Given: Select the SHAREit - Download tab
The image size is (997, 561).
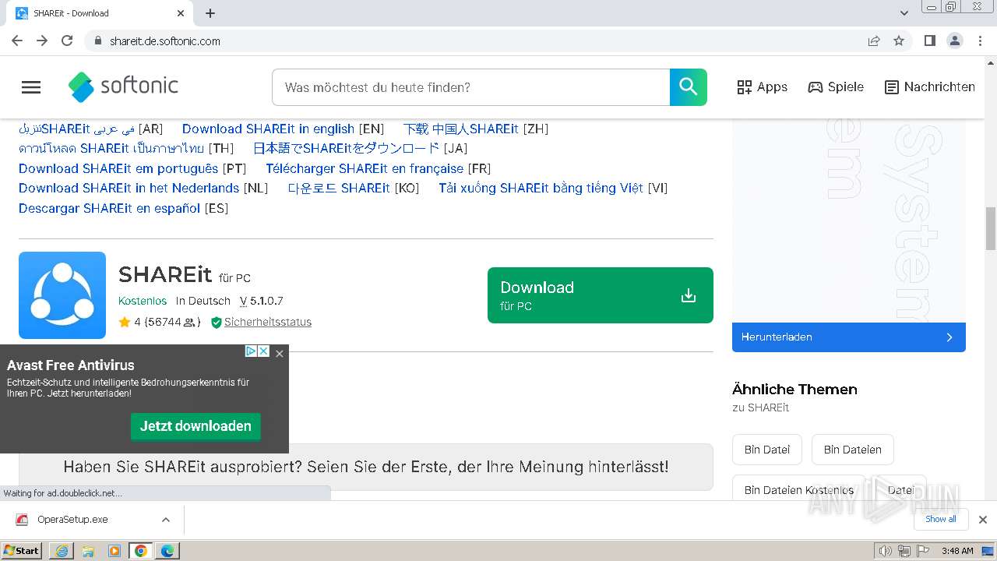Looking at the screenshot, I should [x=100, y=13].
